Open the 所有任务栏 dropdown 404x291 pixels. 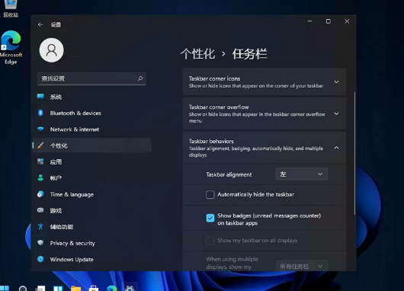[302, 266]
